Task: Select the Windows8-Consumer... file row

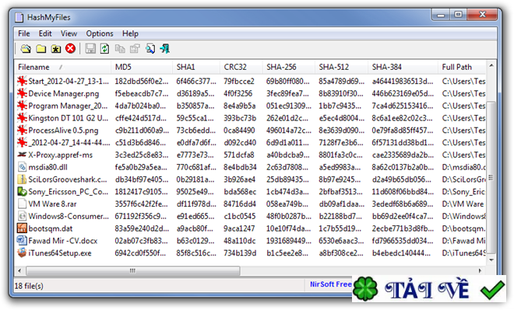Action: point(251,217)
